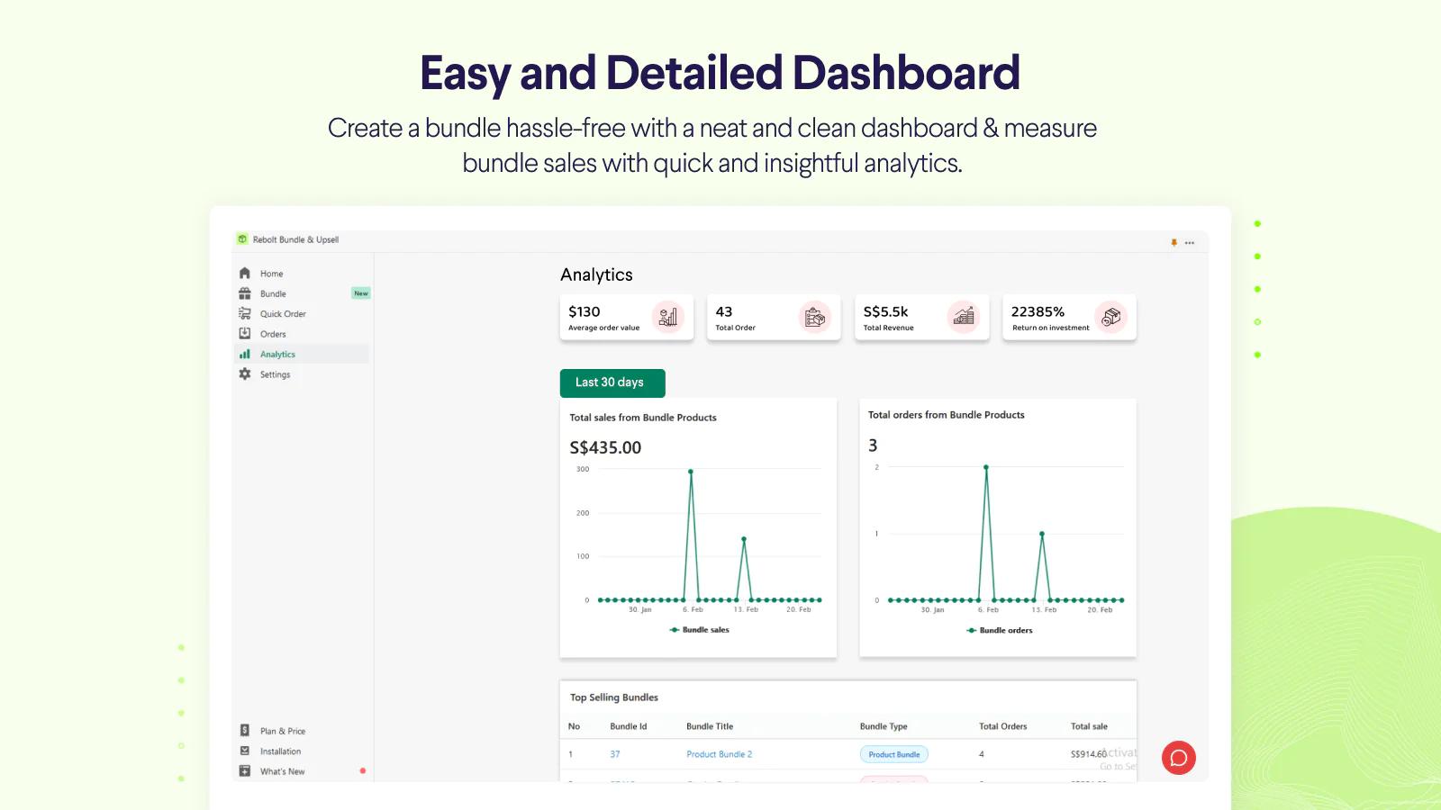1441x810 pixels.
Task: Select the Analytics bar chart icon
Action: 244,354
